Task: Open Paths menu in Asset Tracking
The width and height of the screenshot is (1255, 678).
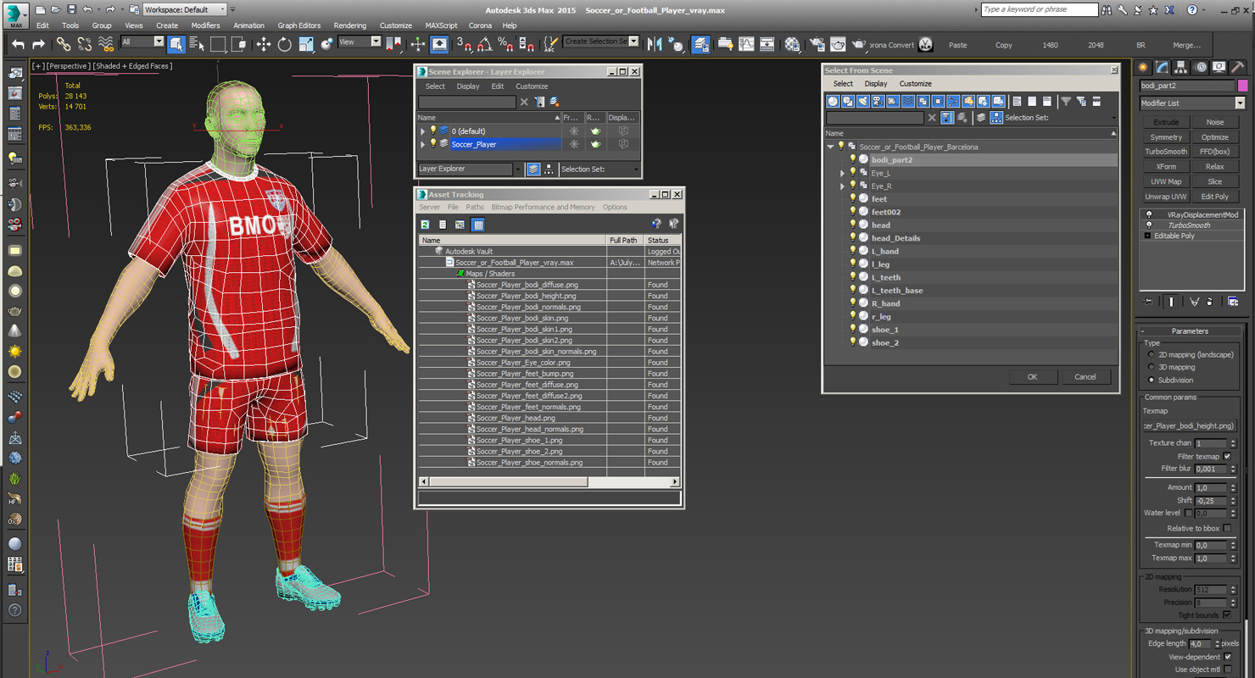Action: coord(475,207)
